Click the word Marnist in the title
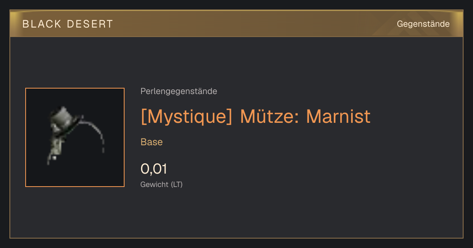Viewport: 473px width, 248px height. [x=338, y=117]
